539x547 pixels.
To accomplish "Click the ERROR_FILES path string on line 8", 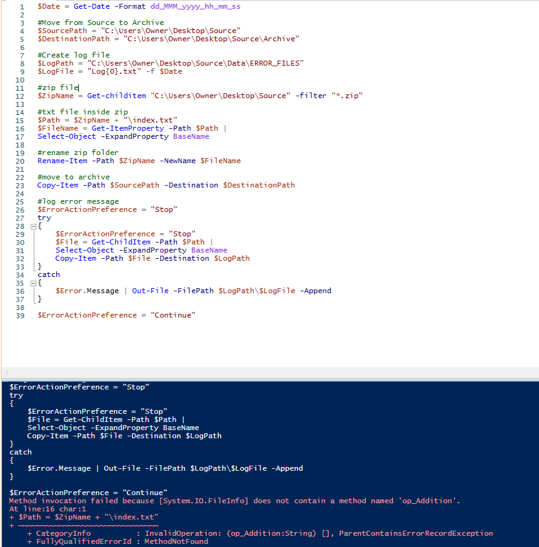I will (x=195, y=63).
